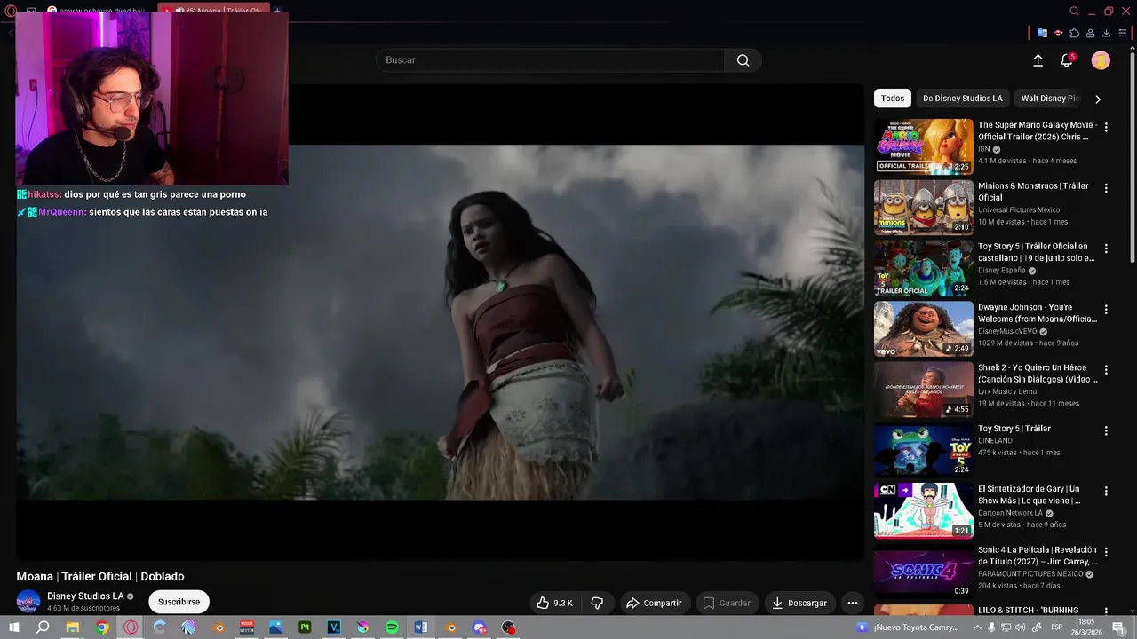Open options for Dwayne Johnson You're Welcome video
The height and width of the screenshot is (639, 1137).
tap(1106, 310)
